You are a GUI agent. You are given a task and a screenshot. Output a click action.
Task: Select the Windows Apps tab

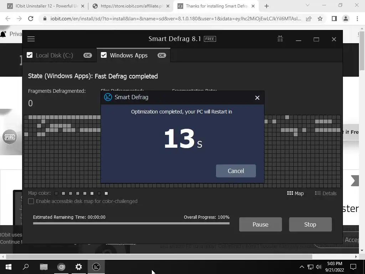(133, 55)
